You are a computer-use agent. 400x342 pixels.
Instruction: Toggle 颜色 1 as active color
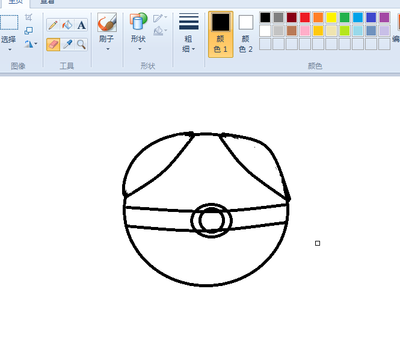pos(221,34)
